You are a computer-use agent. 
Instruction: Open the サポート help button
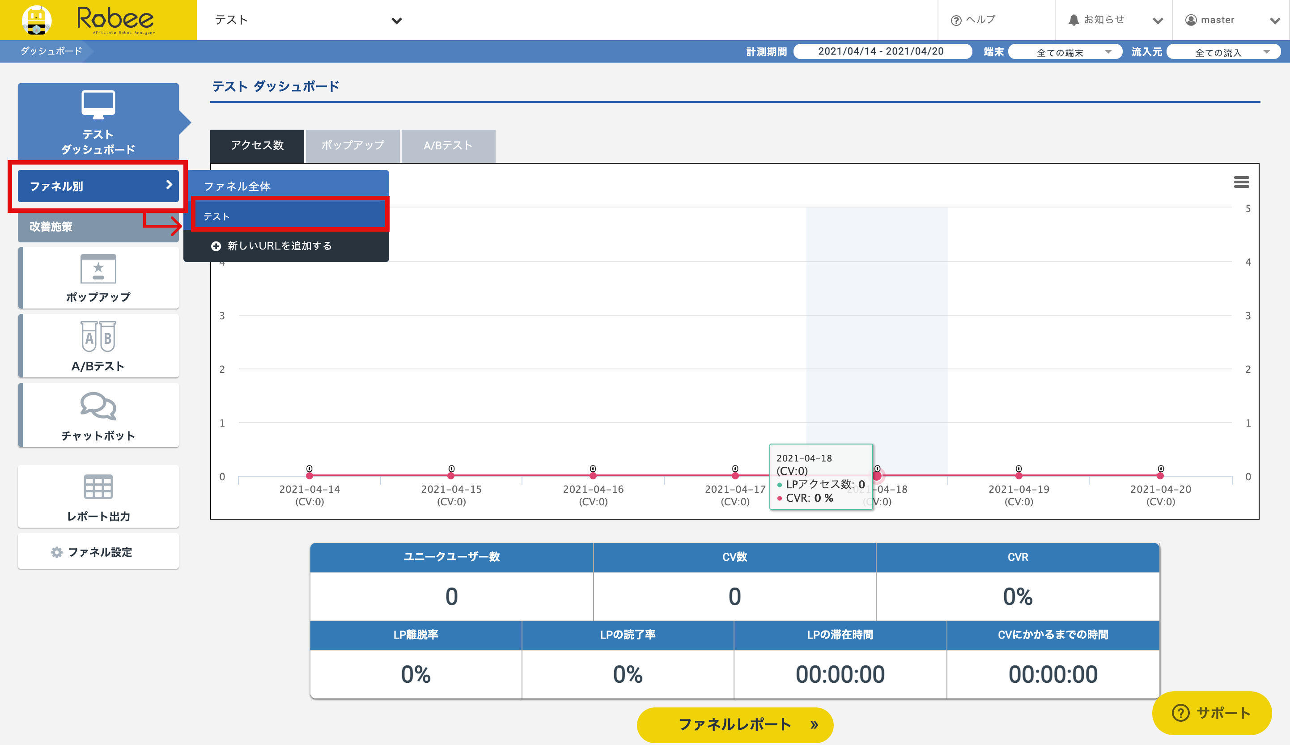pyautogui.click(x=1211, y=713)
